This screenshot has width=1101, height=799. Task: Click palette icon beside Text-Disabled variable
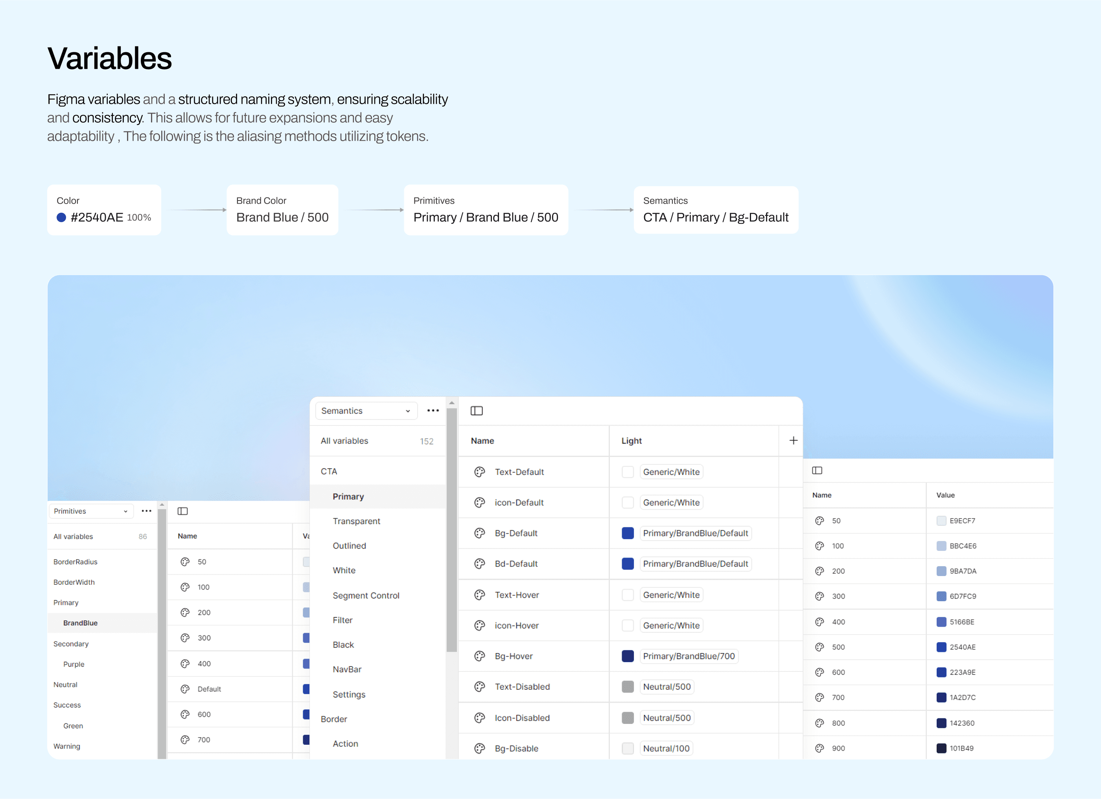[x=480, y=687]
